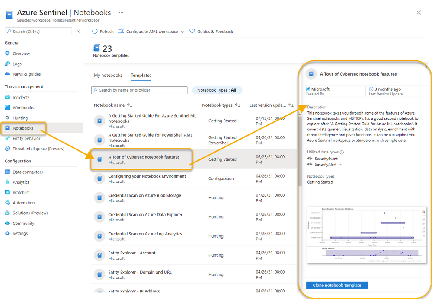Screen dimensions: 432x299
Task: Click the Clone notebook template button
Action: tap(336, 285)
